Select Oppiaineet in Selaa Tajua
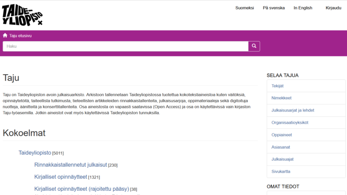The width and height of the screenshot is (347, 195). [282, 135]
